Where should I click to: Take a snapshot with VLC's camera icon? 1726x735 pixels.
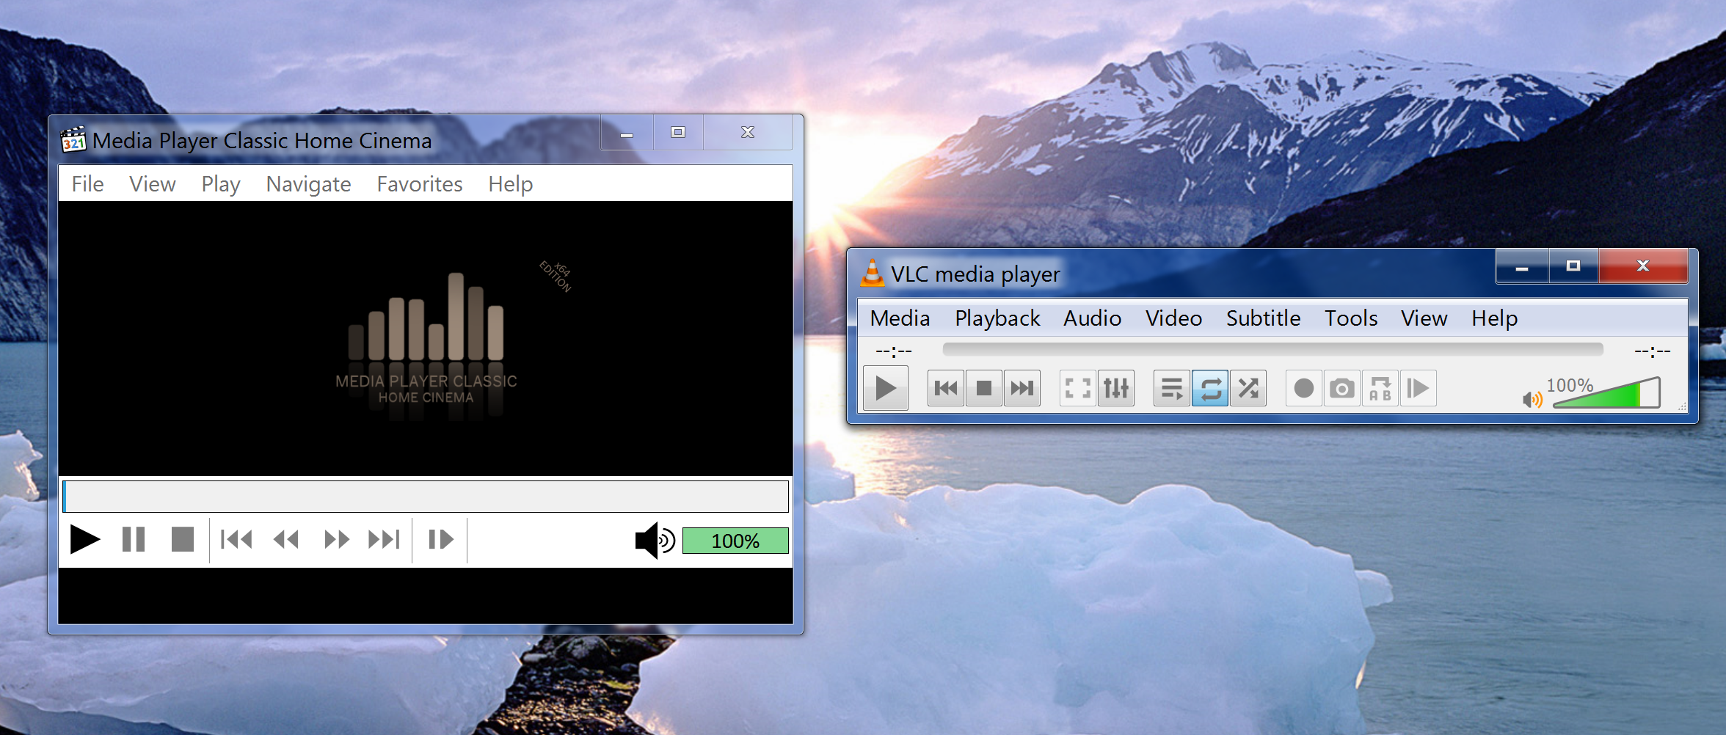1342,388
